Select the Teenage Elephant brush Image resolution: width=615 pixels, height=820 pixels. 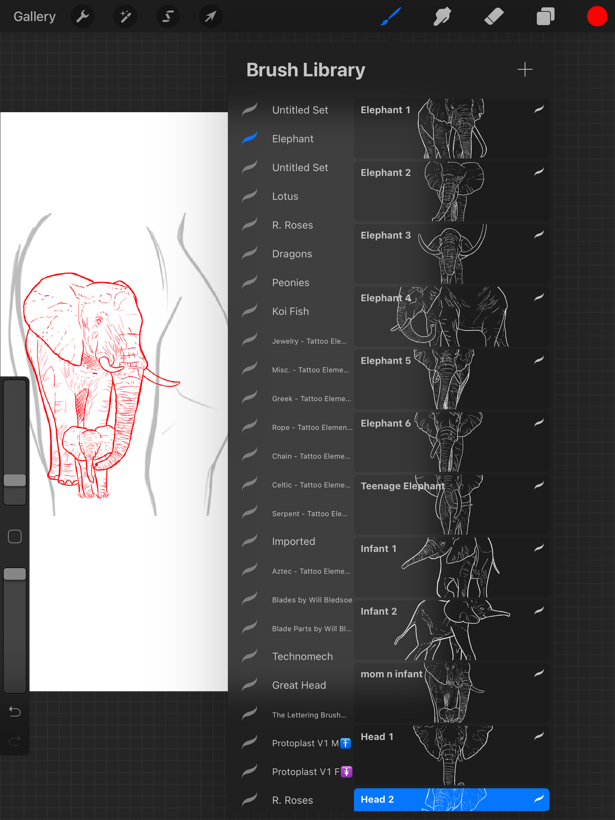pos(451,505)
